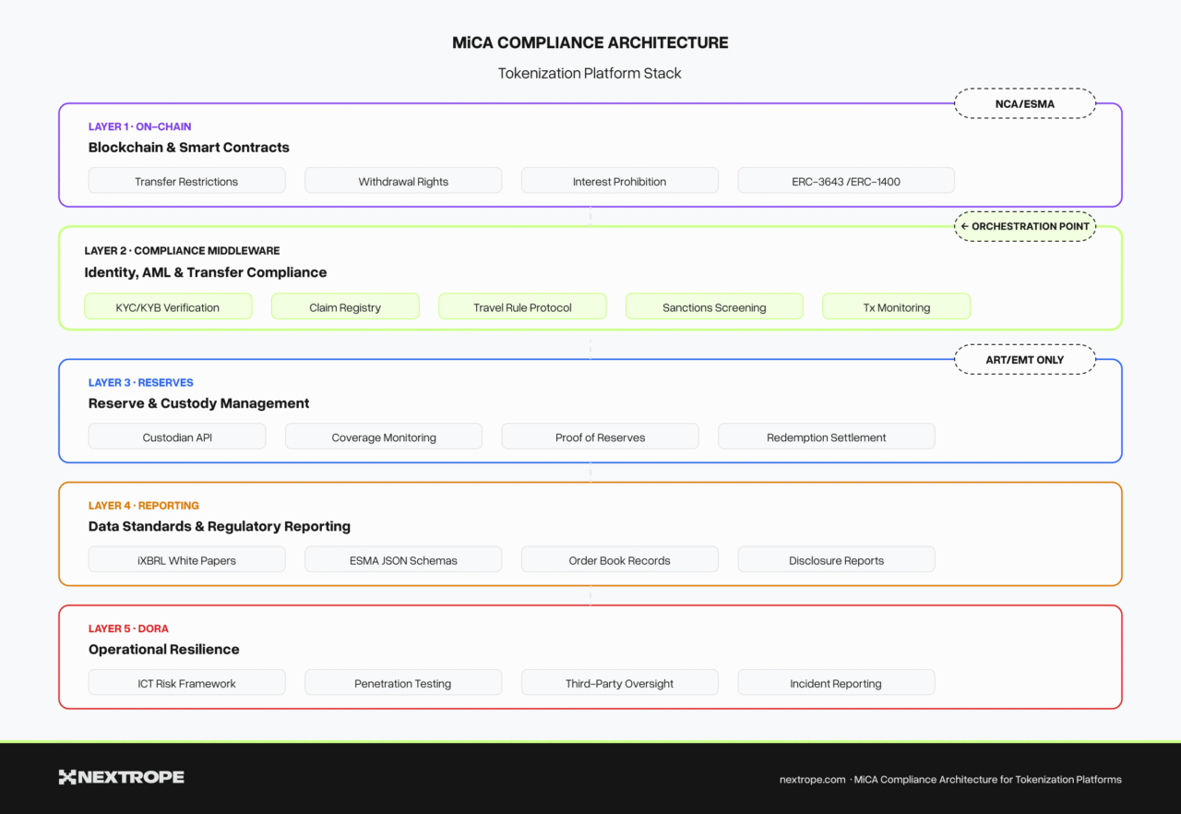1181x814 pixels.
Task: Open the nextrope.com footer link
Action: pos(812,780)
